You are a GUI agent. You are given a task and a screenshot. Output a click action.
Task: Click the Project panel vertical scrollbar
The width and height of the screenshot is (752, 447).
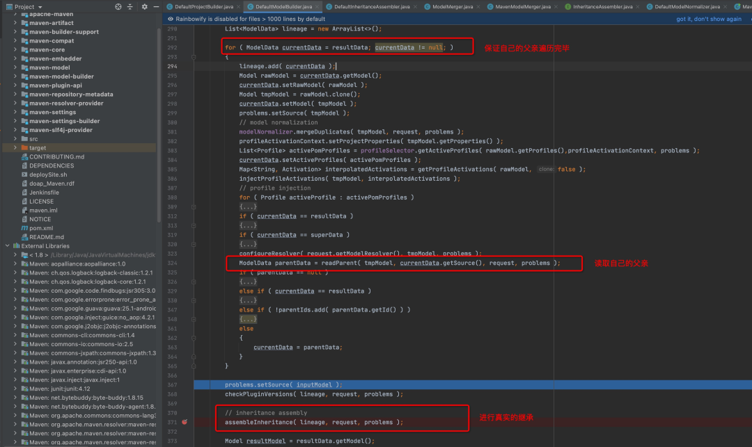(x=159, y=139)
